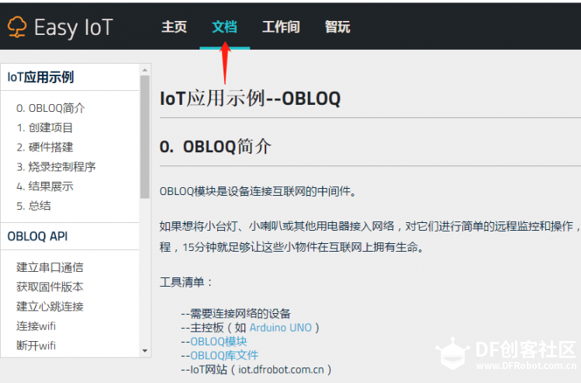
Task: Click the iot.dfrobot.com.cn text
Action: pyautogui.click(x=282, y=370)
